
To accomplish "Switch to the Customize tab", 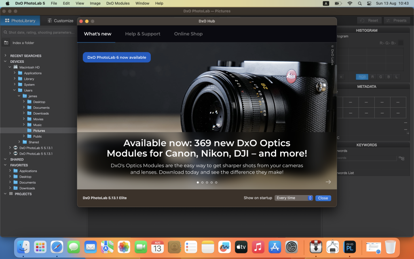I will (x=61, y=21).
